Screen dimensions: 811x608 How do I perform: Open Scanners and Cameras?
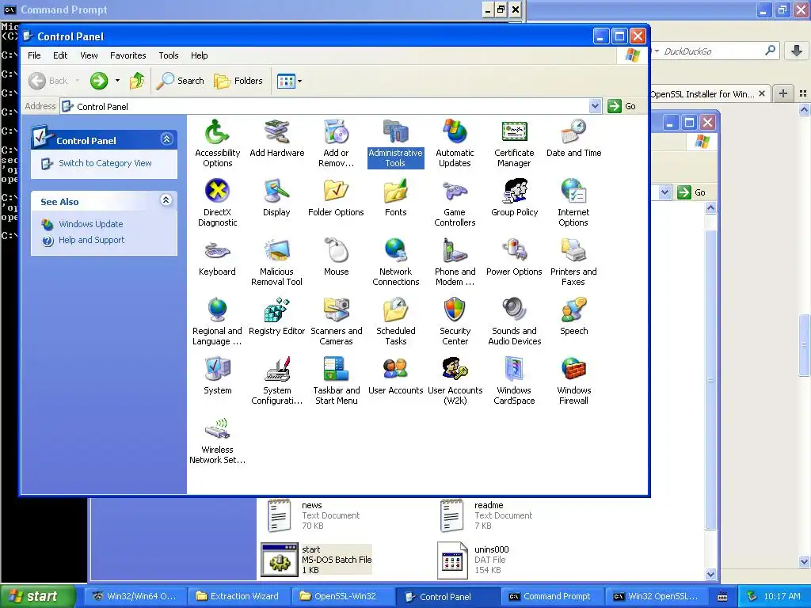(x=336, y=322)
